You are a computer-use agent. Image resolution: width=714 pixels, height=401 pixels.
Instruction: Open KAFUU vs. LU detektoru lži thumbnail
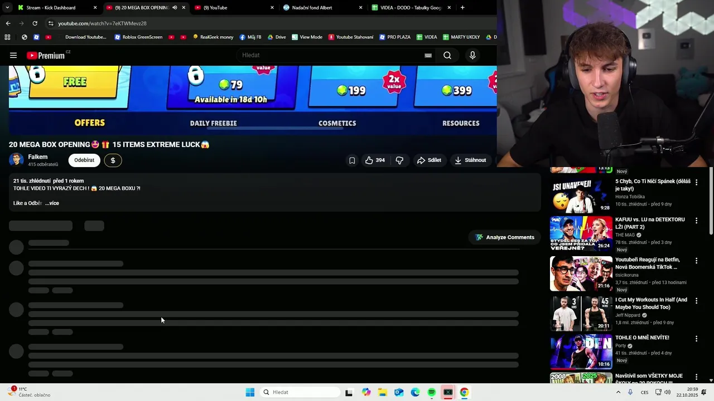[x=581, y=233]
